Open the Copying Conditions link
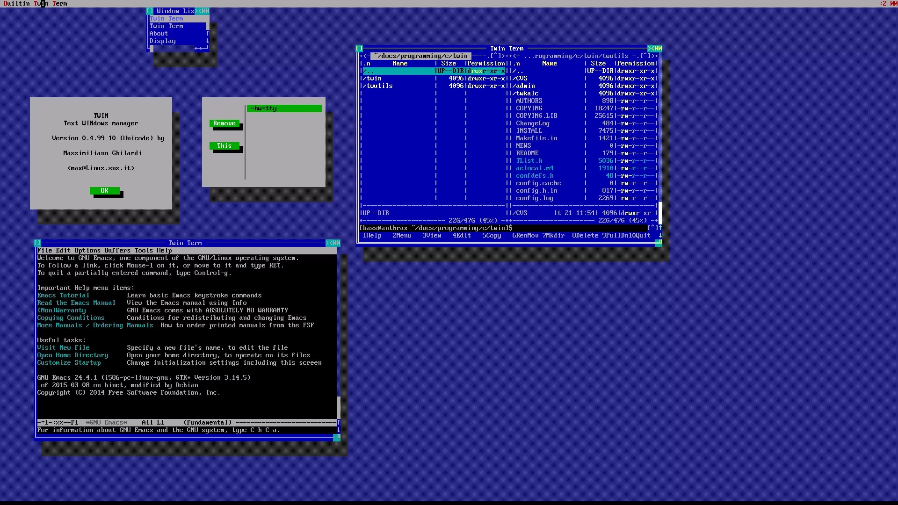 tap(71, 317)
